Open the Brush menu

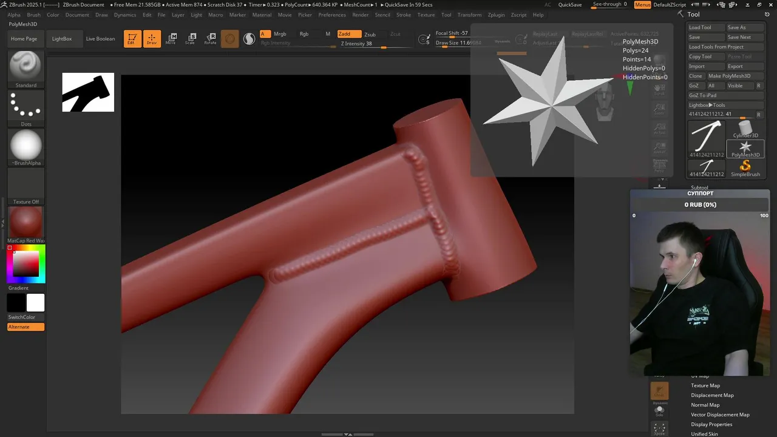click(x=33, y=15)
